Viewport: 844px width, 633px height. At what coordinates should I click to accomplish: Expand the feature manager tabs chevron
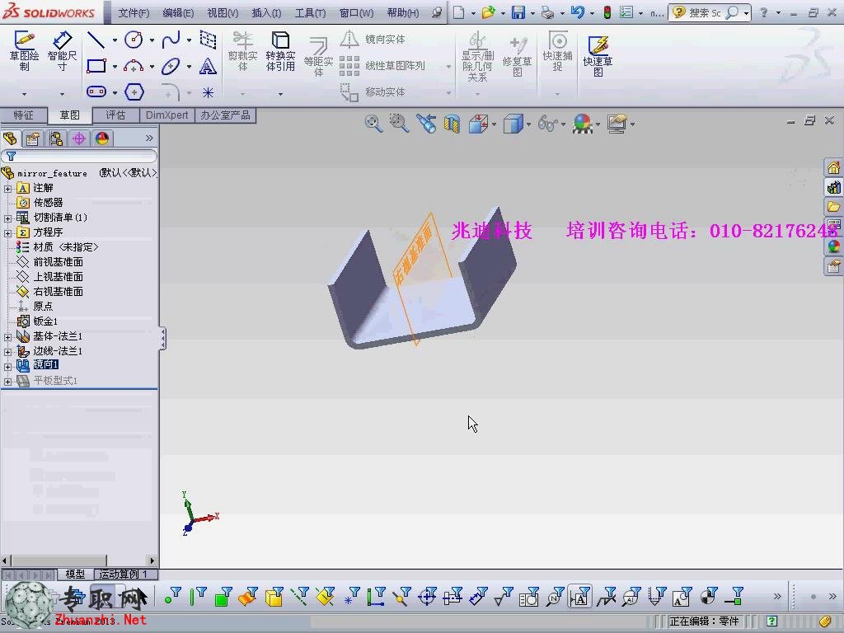(149, 138)
